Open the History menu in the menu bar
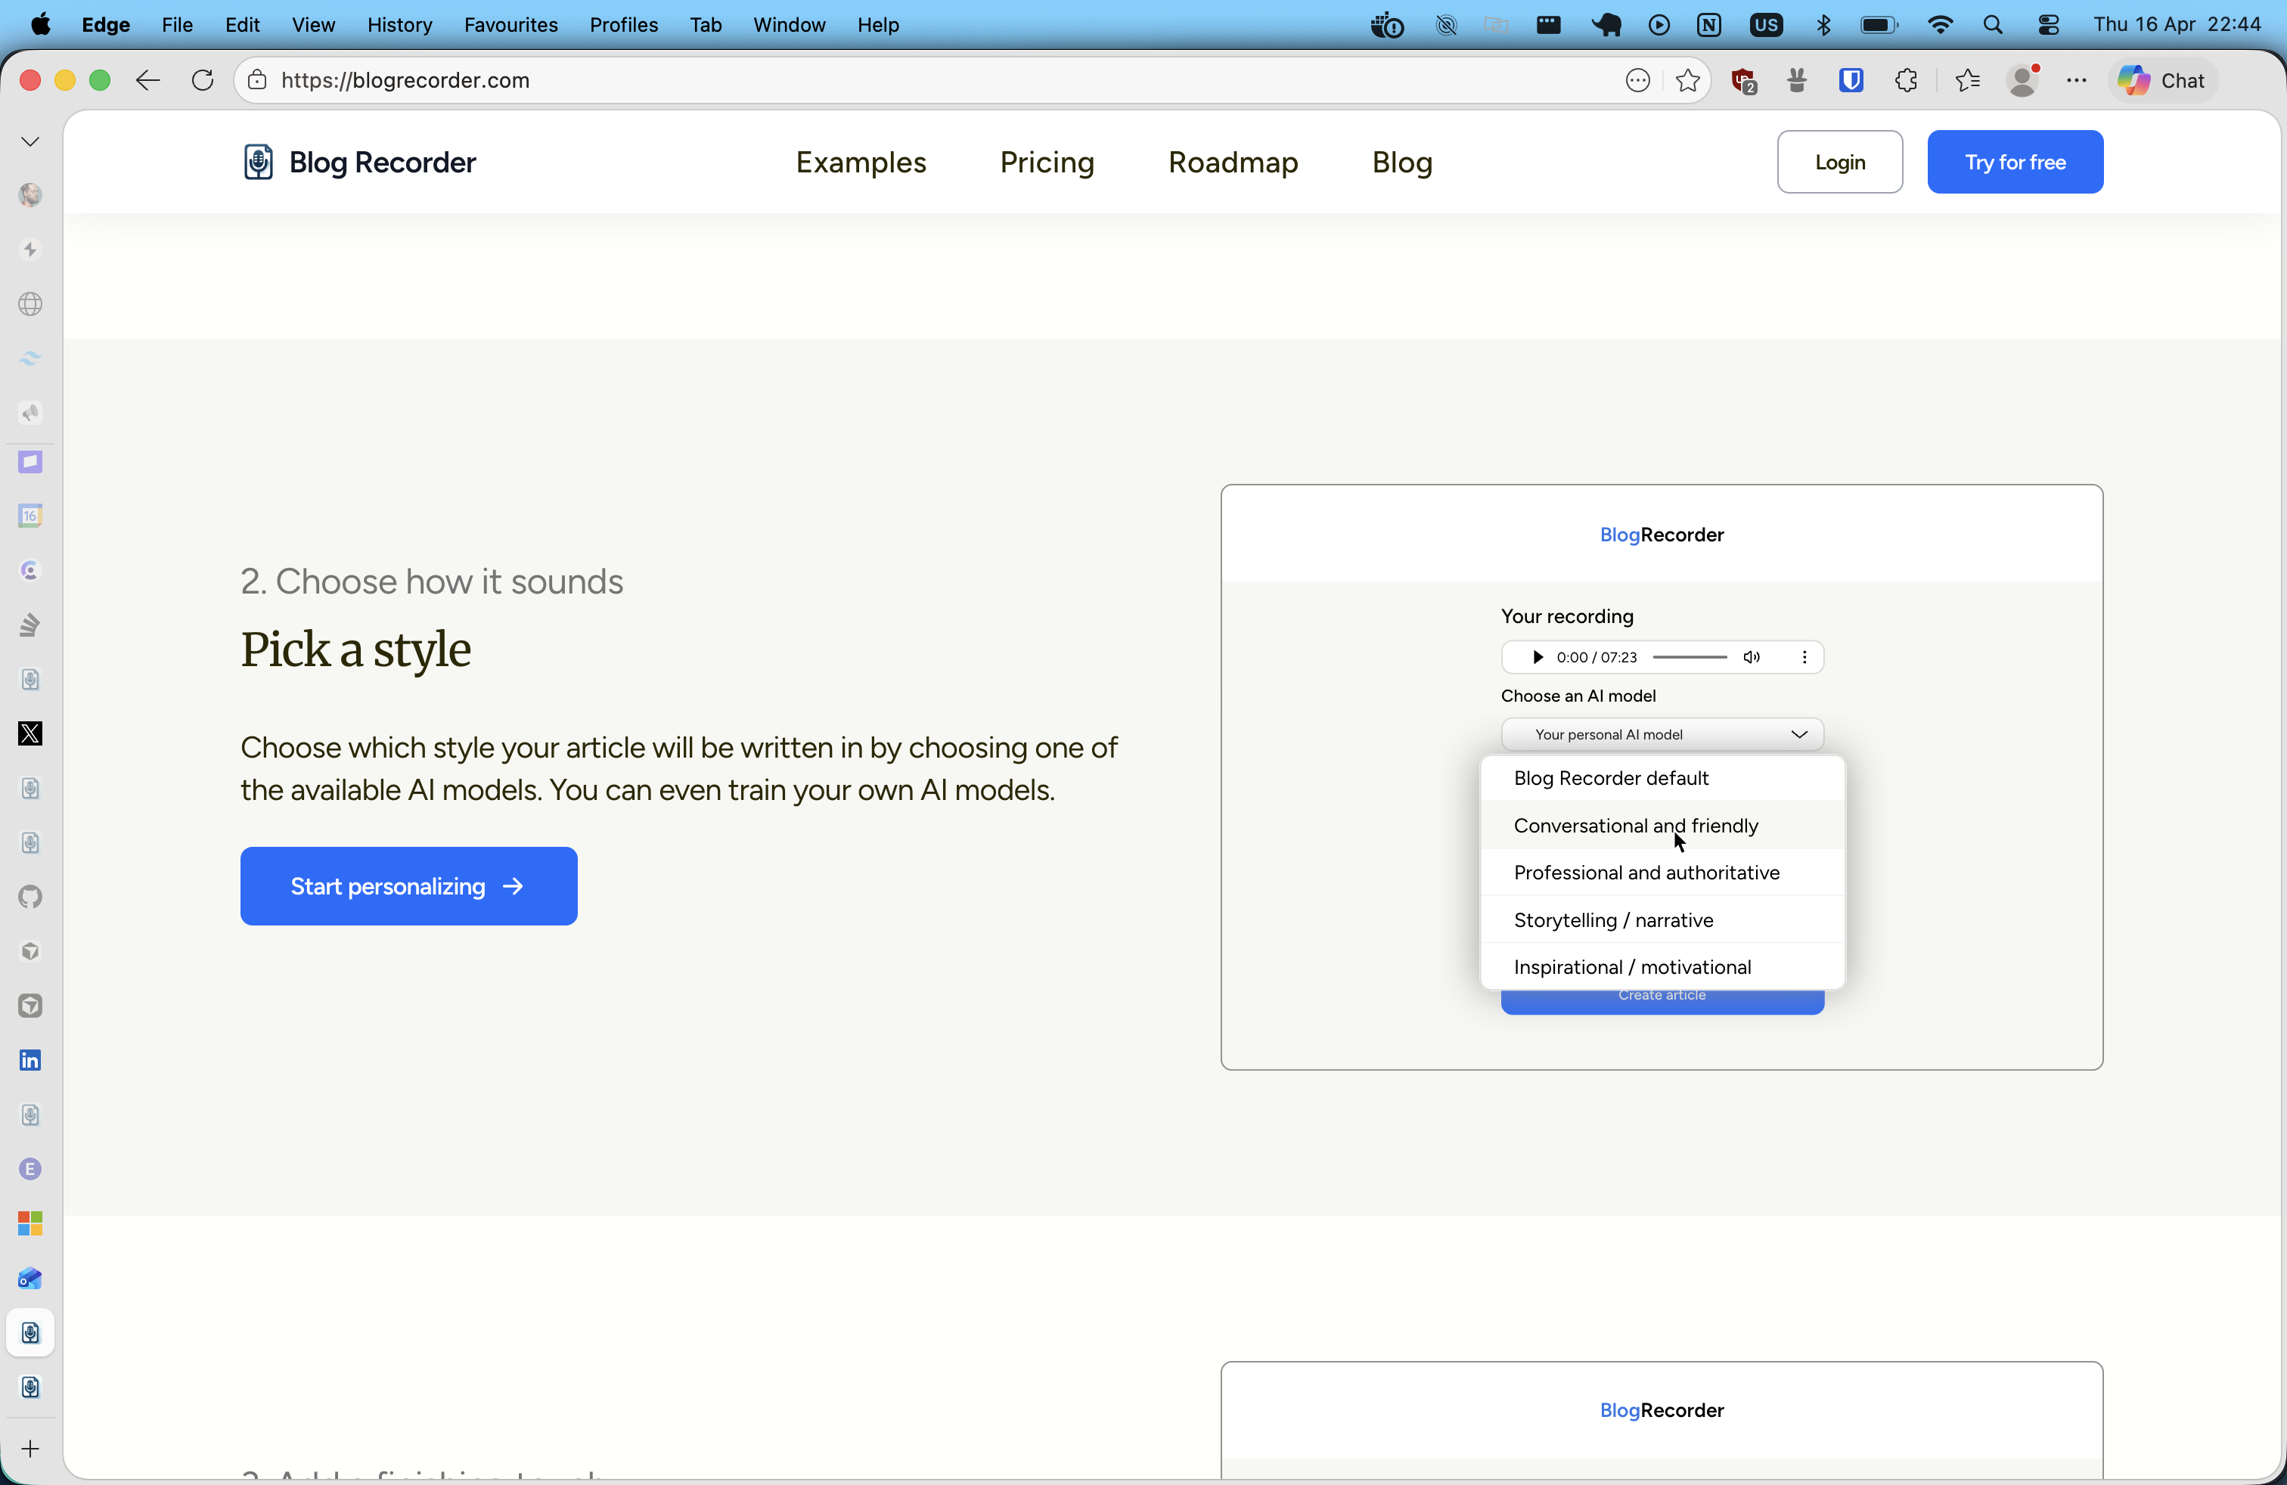This screenshot has width=2287, height=1485. (x=399, y=25)
